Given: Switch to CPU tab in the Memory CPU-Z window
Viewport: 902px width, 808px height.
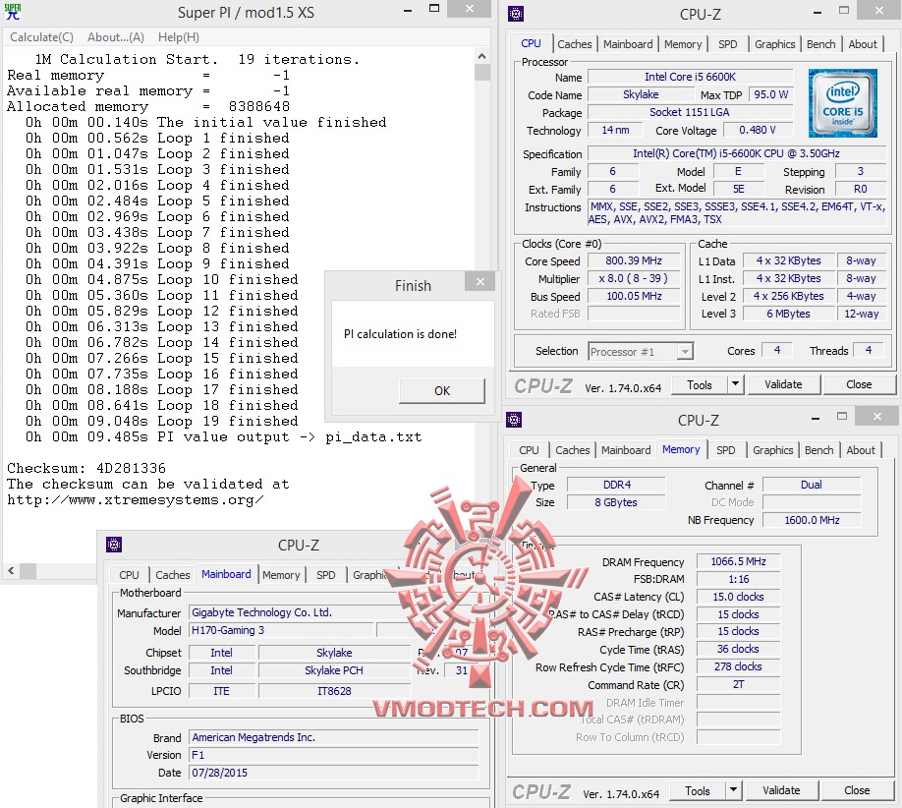Looking at the screenshot, I should click(x=529, y=450).
